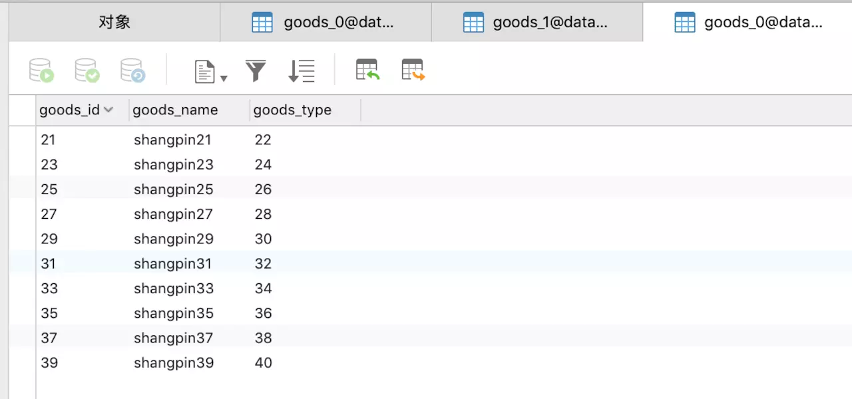Expand dropdown arrow beside the document icon
This screenshot has width=852, height=399.
click(x=224, y=78)
